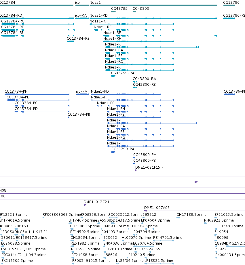The height and width of the screenshot is (265, 245).
Task: Open the RP003363068.5prime EST label
Action: coord(62,214)
